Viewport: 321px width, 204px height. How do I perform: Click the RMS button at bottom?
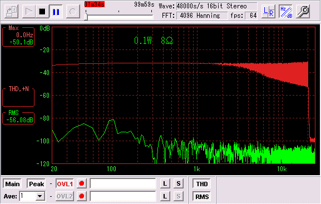point(202,196)
